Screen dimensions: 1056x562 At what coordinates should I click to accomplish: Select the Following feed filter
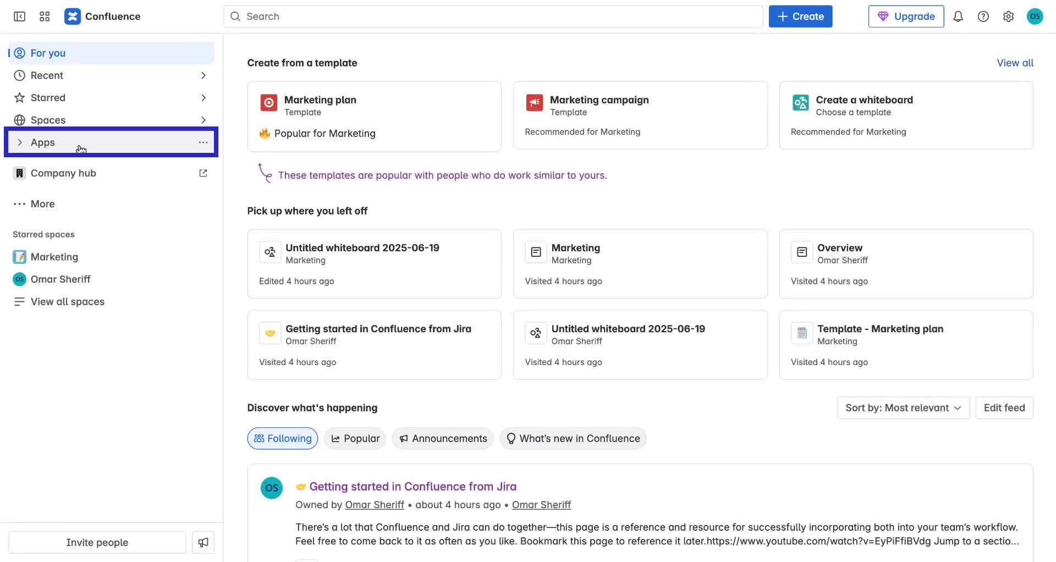[282, 438]
